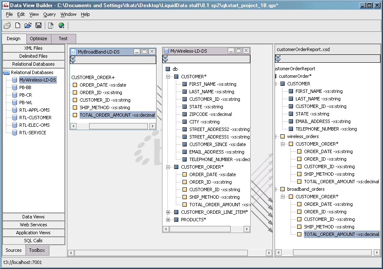The width and height of the screenshot is (383, 269).
Task: Switch to the Toolbox tab
Action: pos(37,250)
